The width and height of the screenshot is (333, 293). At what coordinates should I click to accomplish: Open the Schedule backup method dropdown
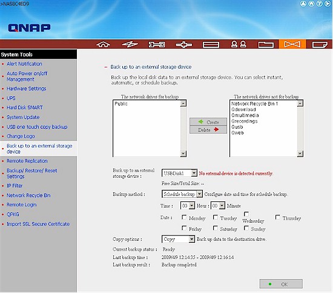(182, 194)
